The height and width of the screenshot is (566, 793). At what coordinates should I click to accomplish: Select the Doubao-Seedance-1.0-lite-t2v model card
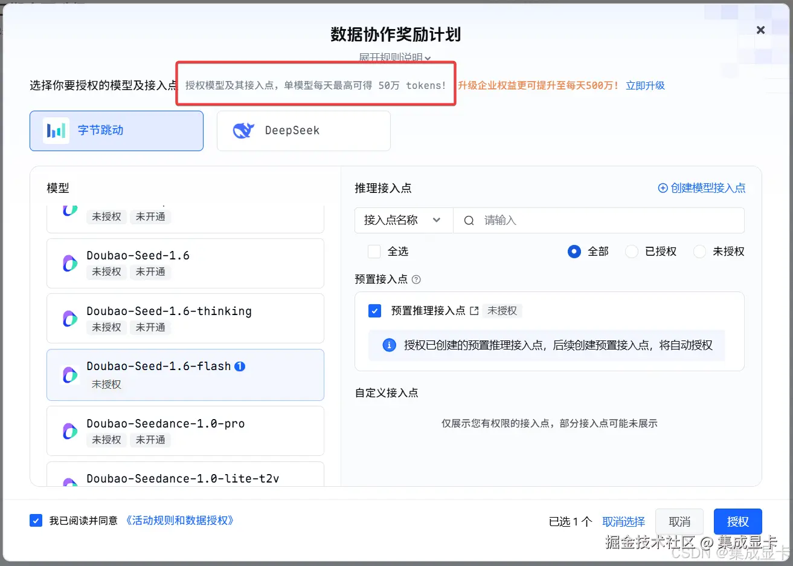185,474
